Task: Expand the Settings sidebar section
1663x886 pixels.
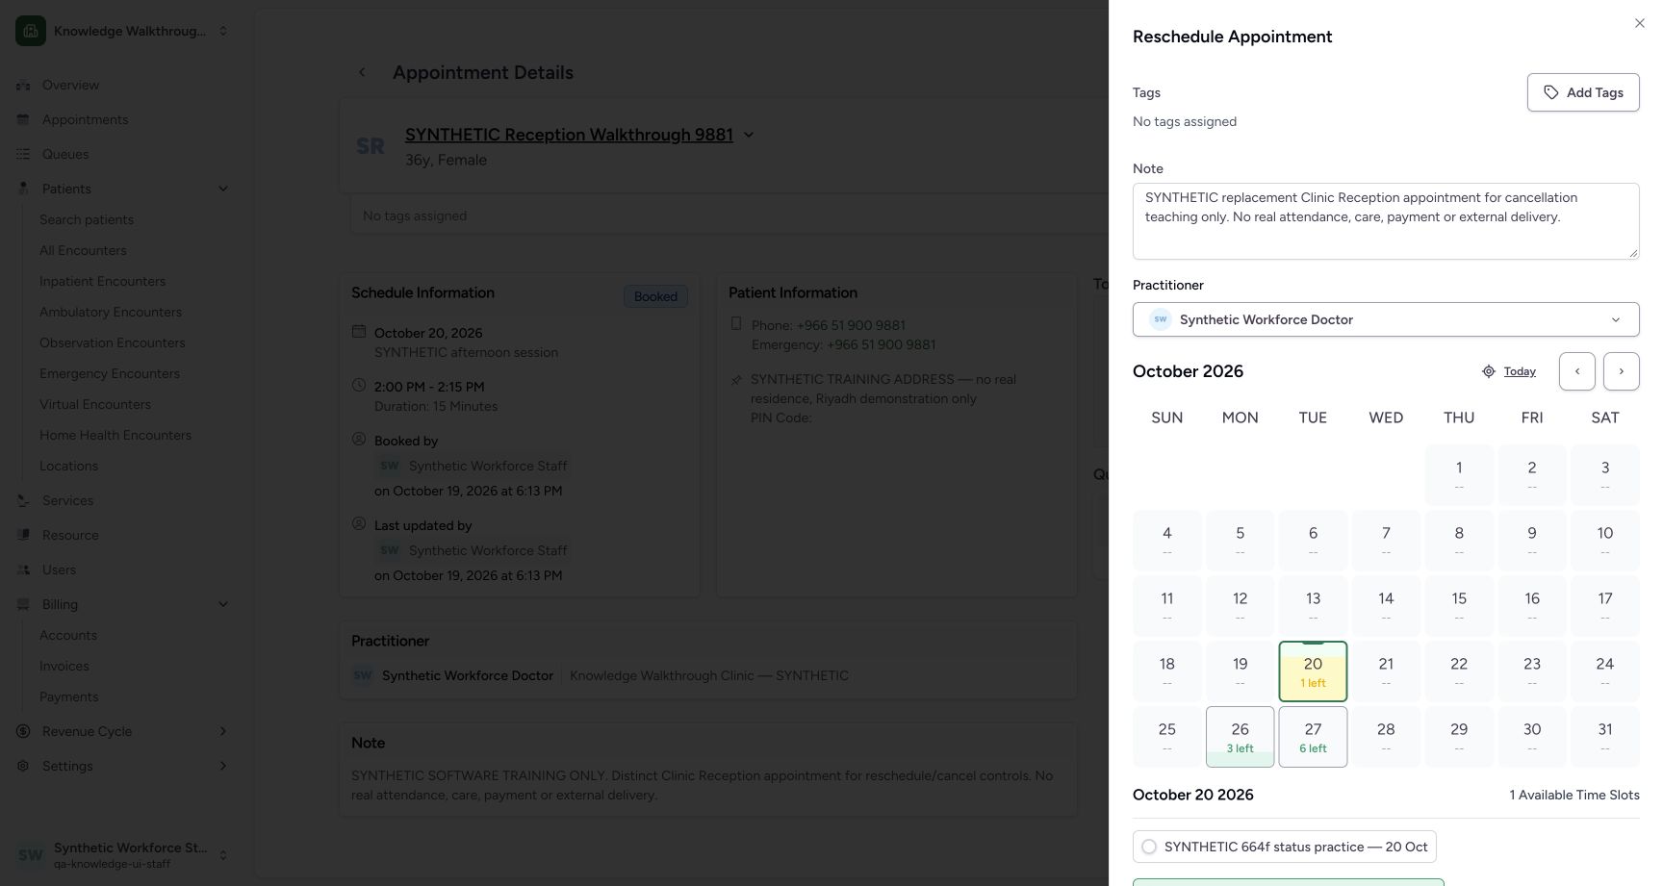Action: (223, 766)
